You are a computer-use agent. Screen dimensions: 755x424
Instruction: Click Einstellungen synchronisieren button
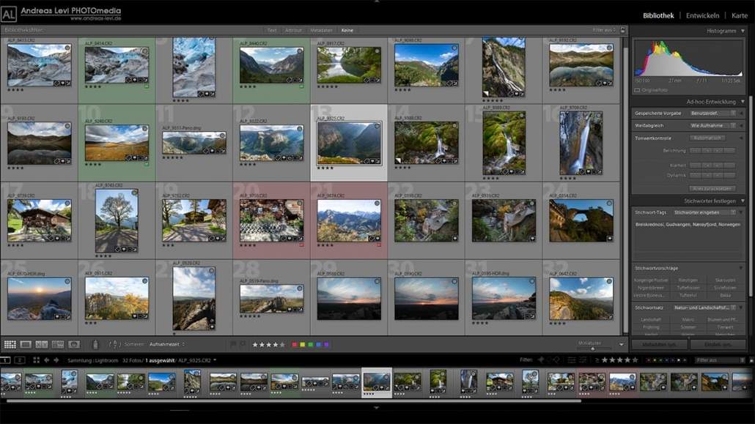[x=718, y=345]
